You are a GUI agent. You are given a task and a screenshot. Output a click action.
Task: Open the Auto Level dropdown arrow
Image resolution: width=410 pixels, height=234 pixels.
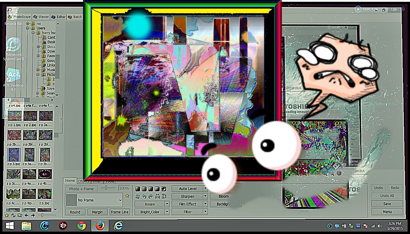[205, 188]
